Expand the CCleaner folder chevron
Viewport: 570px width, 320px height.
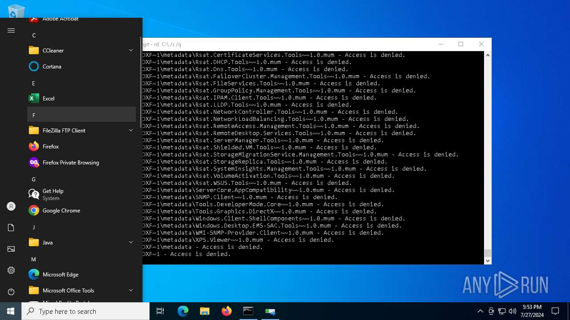pyautogui.click(x=131, y=50)
